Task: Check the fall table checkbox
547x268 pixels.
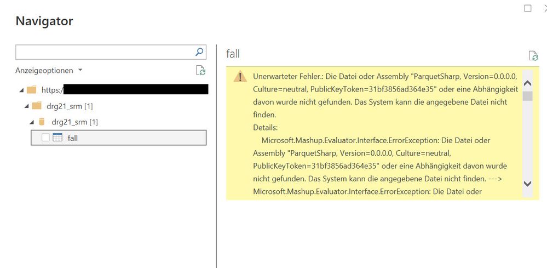Action: [x=45, y=138]
